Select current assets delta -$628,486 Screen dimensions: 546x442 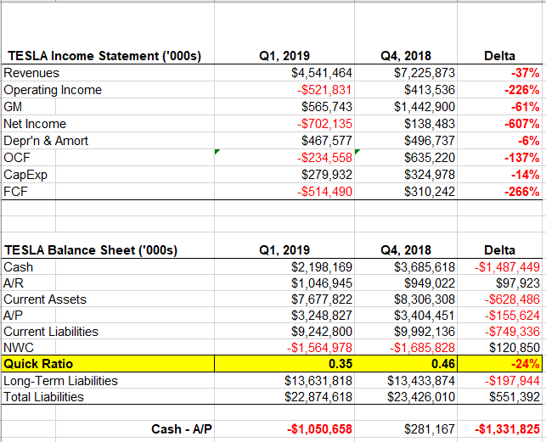512,299
